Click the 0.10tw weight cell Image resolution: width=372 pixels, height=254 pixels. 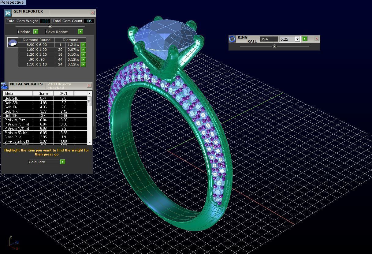(x=73, y=54)
